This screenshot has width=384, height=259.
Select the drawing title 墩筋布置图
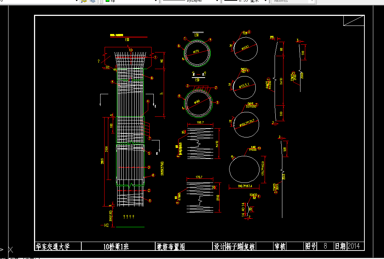(171, 246)
